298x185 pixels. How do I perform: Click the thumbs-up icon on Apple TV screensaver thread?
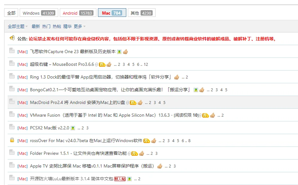[x=160, y=166]
